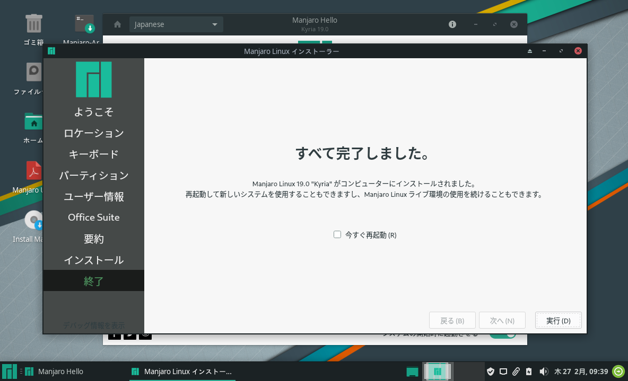The width and height of the screenshot is (628, 381).
Task: Select 要約 step in sidebar
Action: pyautogui.click(x=94, y=239)
